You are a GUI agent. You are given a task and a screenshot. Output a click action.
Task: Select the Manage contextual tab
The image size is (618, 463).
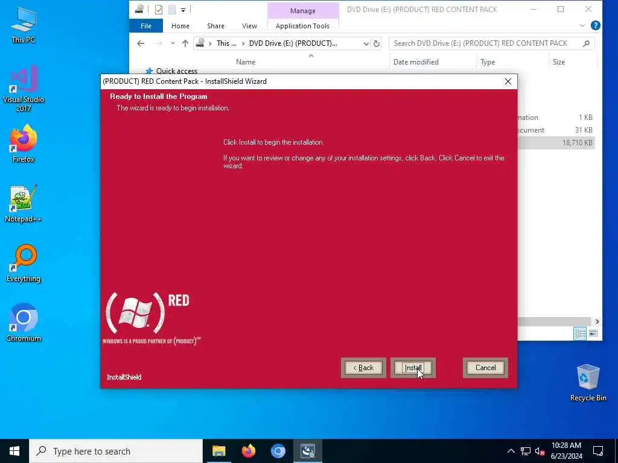click(303, 11)
